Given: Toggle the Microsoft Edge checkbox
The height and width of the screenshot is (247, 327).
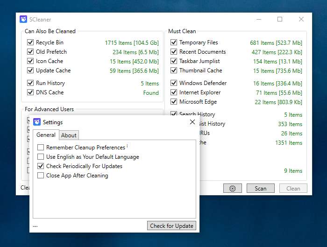Looking at the screenshot, I should [x=174, y=101].
